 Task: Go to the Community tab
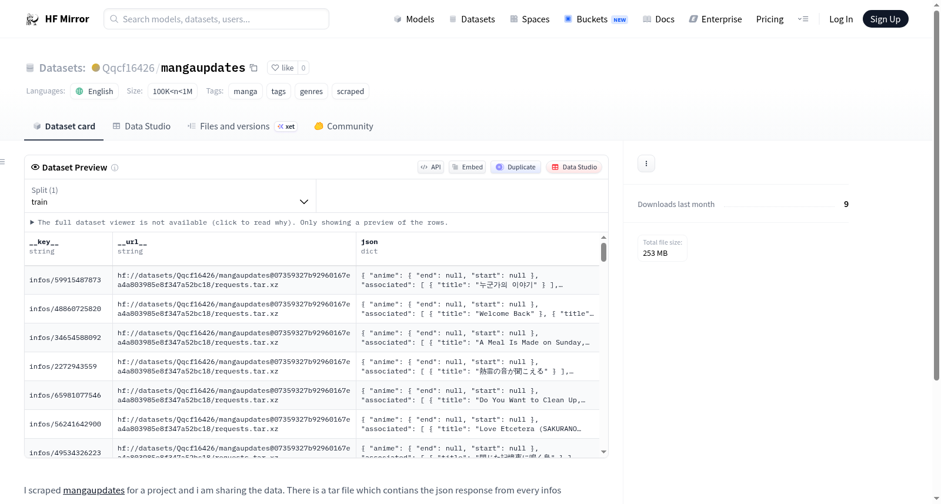click(343, 126)
